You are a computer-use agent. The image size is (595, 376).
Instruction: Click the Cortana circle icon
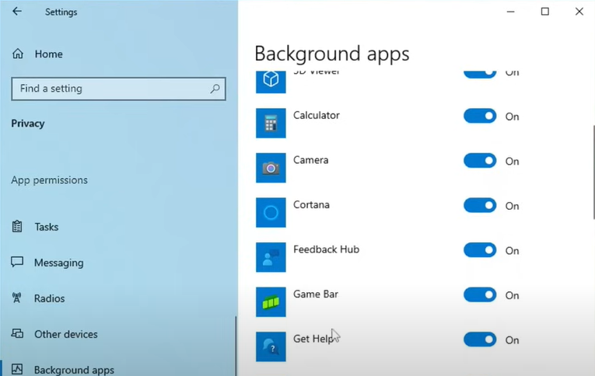click(x=271, y=213)
